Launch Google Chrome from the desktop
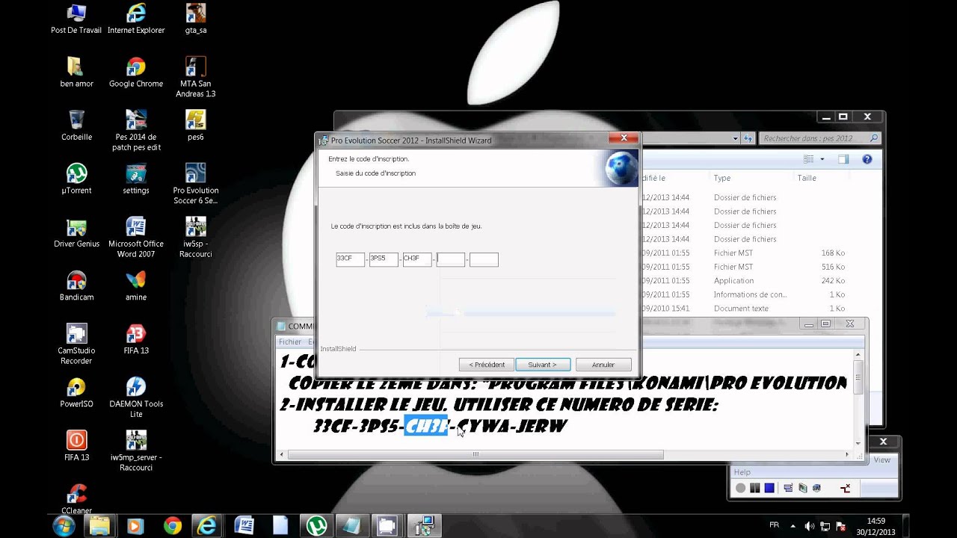 point(136,72)
